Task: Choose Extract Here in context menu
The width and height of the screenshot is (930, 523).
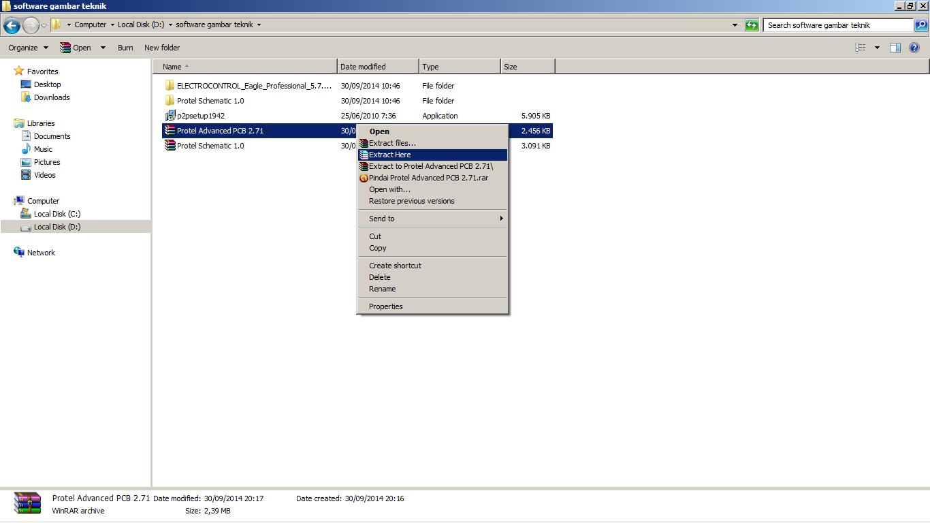Action: tap(433, 155)
